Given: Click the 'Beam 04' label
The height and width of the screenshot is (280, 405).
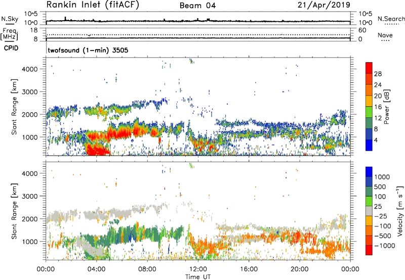Looking at the screenshot, I should (x=197, y=6).
